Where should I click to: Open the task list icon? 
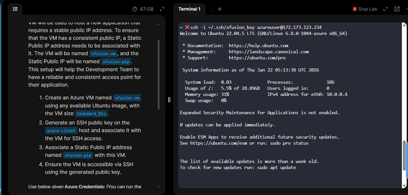[15, 9]
